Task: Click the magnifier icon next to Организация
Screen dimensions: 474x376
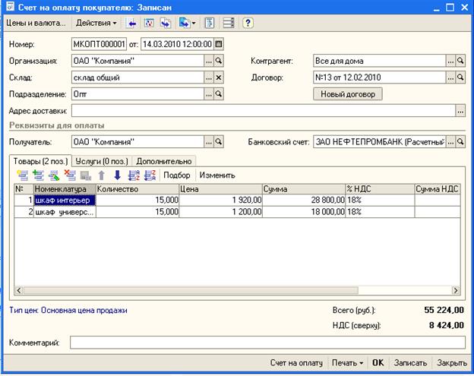Action: (x=219, y=61)
